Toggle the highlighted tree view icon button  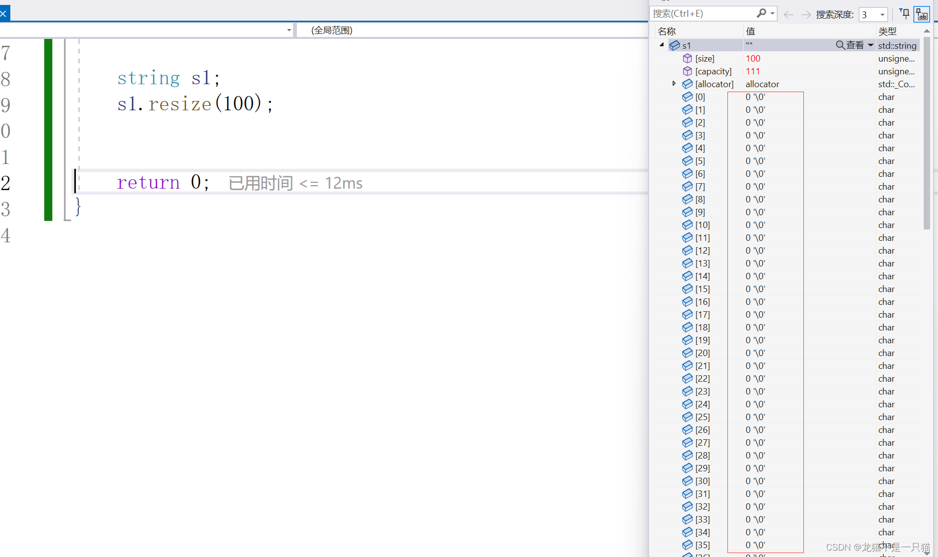tap(922, 14)
